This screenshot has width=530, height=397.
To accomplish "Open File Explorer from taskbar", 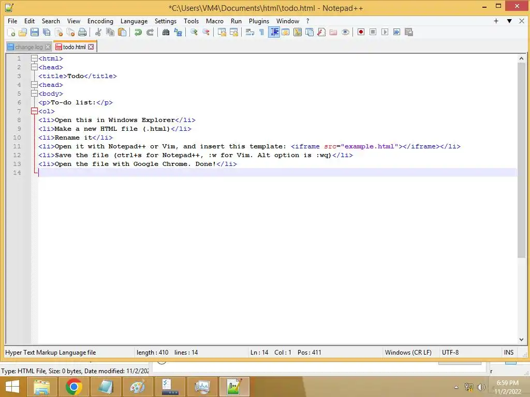I will tap(41, 387).
